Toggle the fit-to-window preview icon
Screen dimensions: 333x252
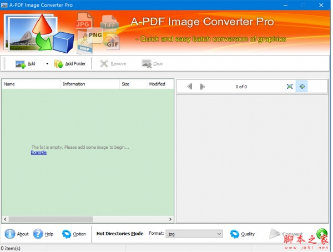[302, 86]
